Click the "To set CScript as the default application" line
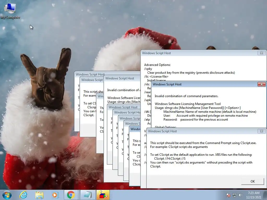 201,155
